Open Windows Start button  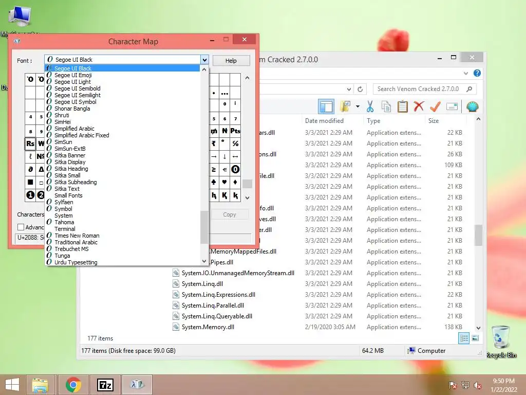coord(13,385)
